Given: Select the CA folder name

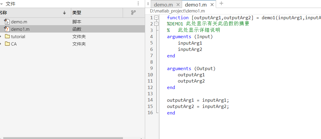Looking at the screenshot, I should pos(14,44).
